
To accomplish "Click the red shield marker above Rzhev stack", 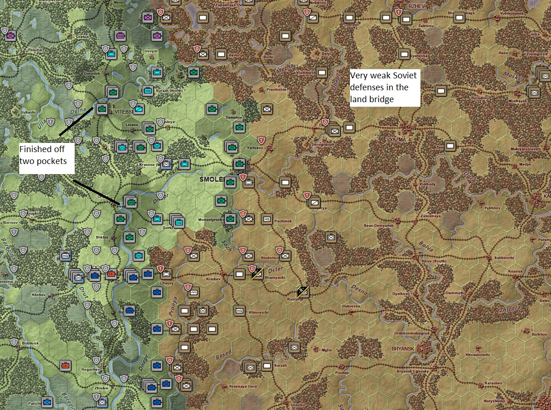I will coord(398,12).
